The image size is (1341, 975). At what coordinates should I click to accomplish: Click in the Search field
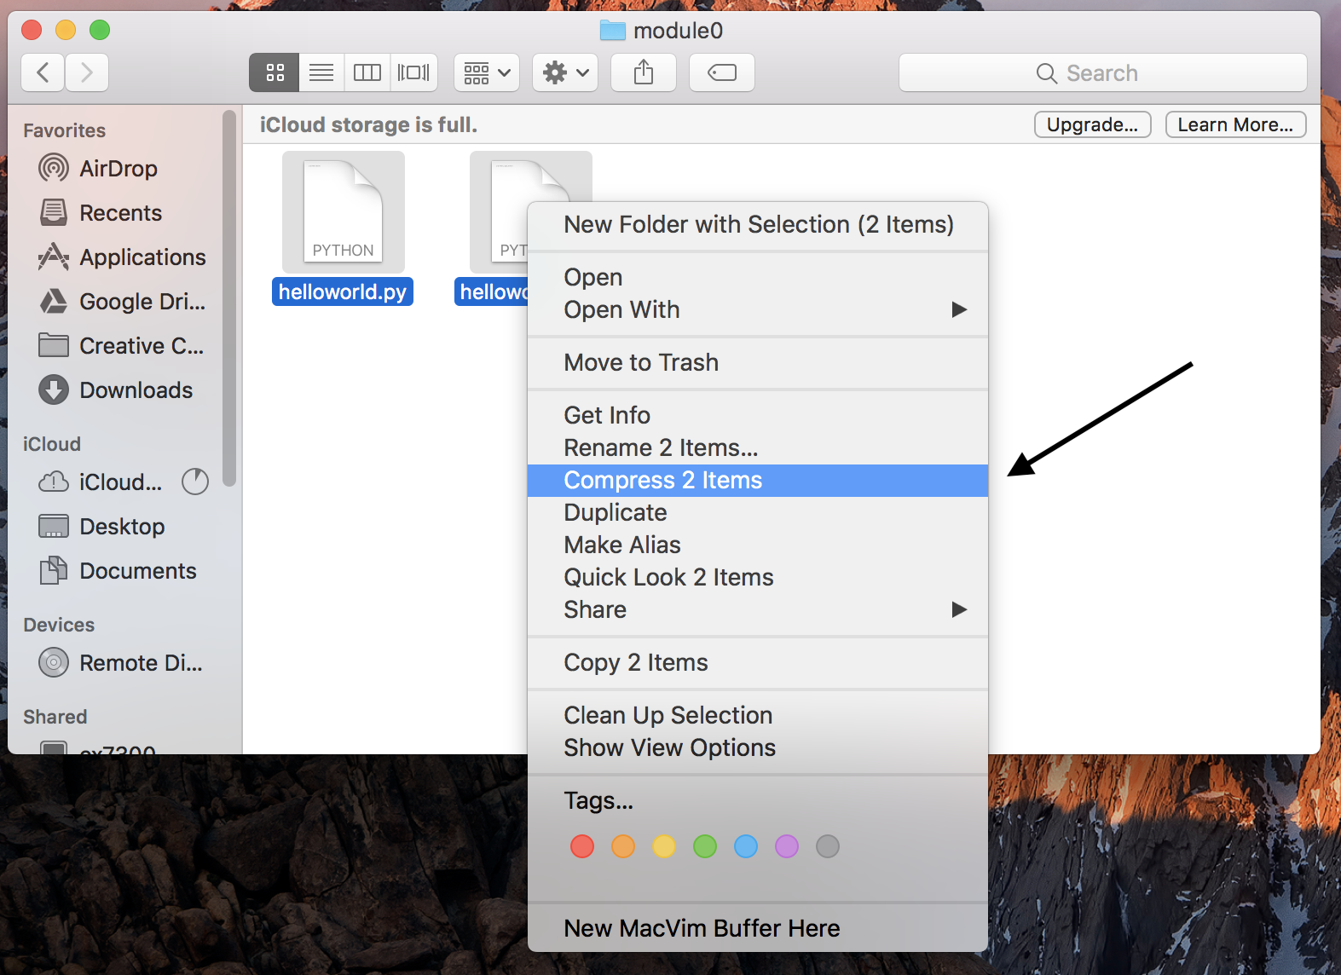point(1101,73)
